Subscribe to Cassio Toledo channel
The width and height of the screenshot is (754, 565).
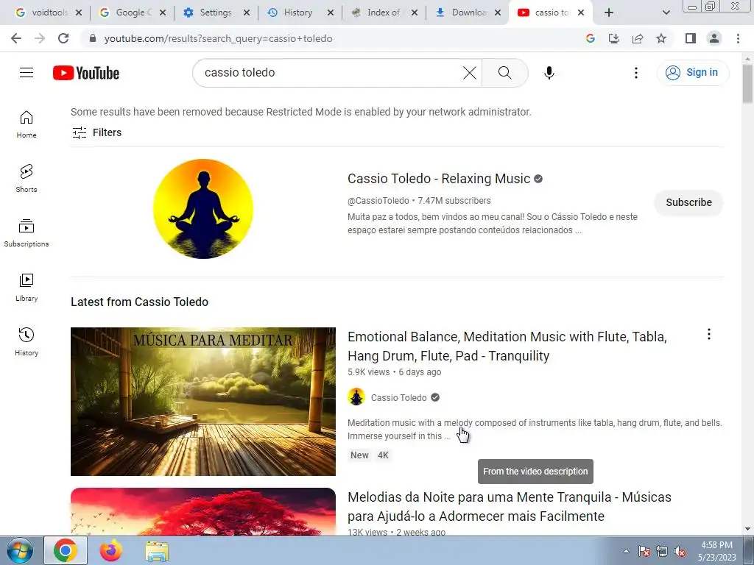tap(688, 202)
